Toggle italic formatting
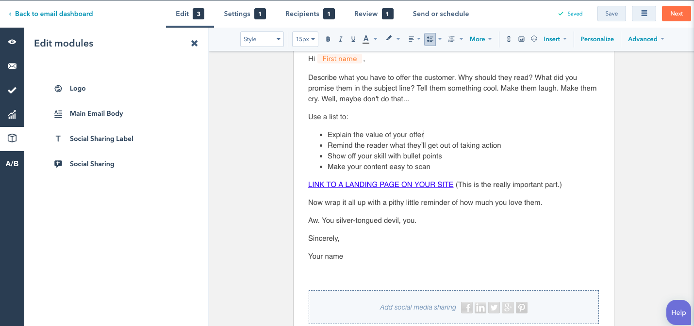Image resolution: width=694 pixels, height=326 pixels. coord(341,39)
